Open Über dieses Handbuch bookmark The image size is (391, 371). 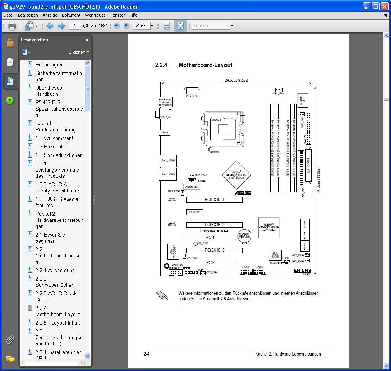pyautogui.click(x=49, y=91)
